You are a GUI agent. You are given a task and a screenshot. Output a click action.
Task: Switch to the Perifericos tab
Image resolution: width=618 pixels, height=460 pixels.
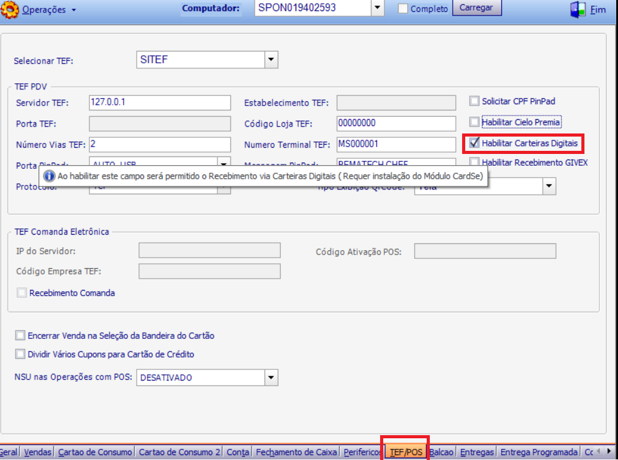click(362, 452)
